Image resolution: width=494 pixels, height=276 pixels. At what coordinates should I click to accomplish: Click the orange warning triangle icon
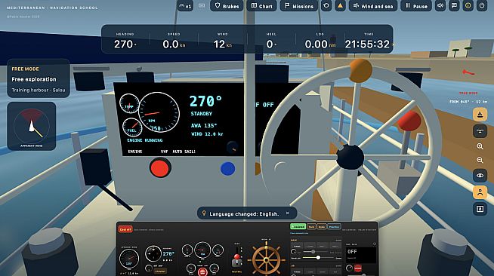(340, 6)
